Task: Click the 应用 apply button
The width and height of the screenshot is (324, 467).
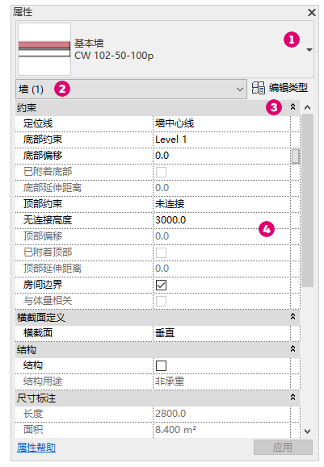Action: [283, 448]
